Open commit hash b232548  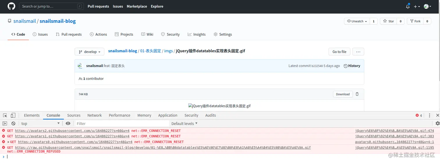(317, 66)
